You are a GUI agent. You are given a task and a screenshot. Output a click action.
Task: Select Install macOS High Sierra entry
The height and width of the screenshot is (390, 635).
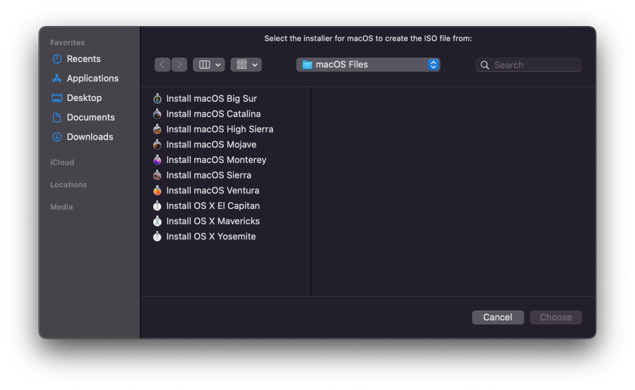coord(220,129)
